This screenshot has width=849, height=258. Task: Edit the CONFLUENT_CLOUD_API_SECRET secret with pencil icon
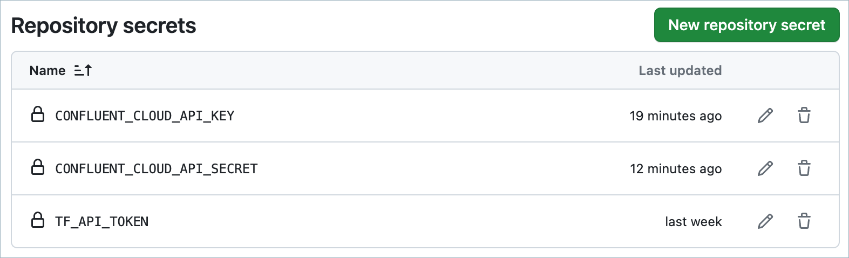tap(765, 168)
